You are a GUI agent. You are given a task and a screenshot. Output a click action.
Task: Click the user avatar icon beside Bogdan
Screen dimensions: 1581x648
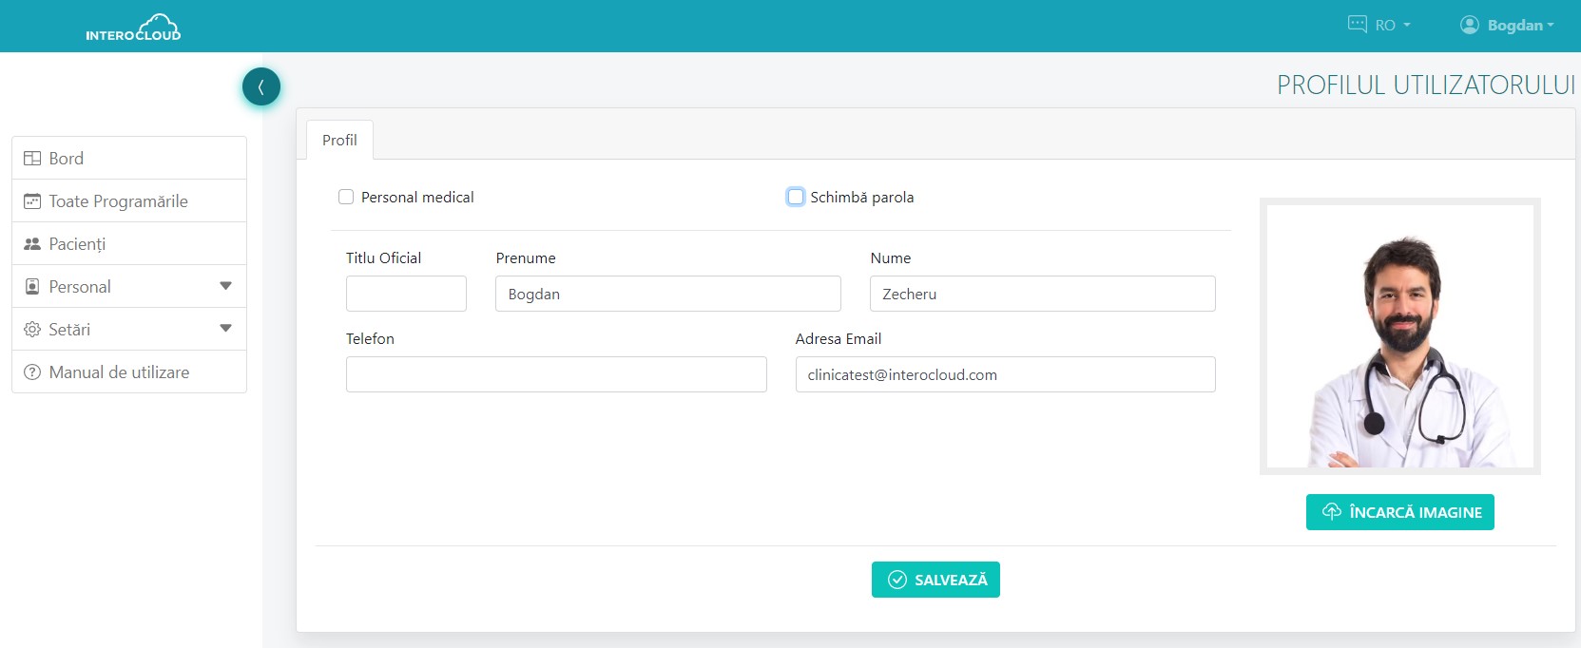[1470, 25]
